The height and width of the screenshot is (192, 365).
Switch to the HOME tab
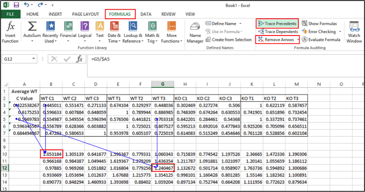click(x=33, y=14)
